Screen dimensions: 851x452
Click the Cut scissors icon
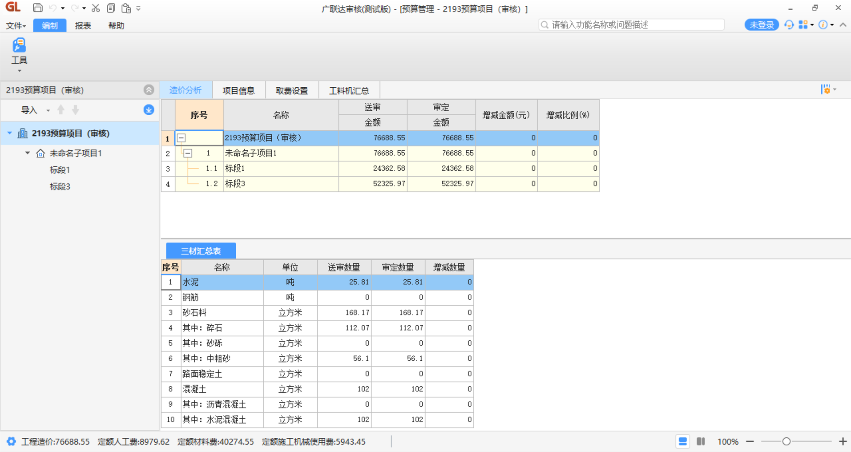coord(95,8)
